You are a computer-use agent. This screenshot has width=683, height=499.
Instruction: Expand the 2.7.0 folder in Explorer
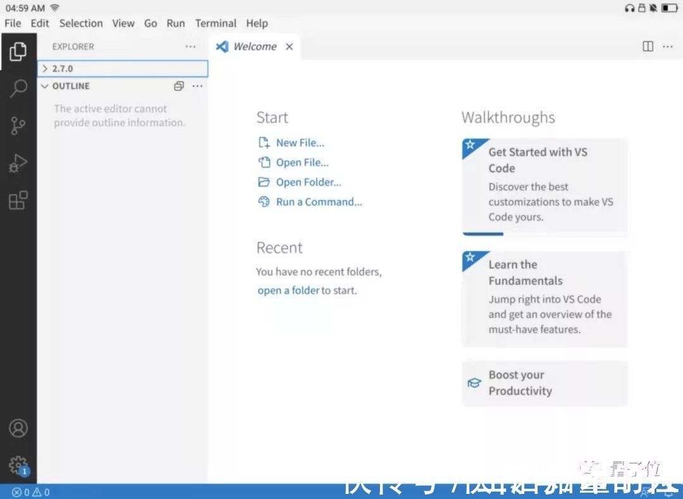click(x=123, y=68)
